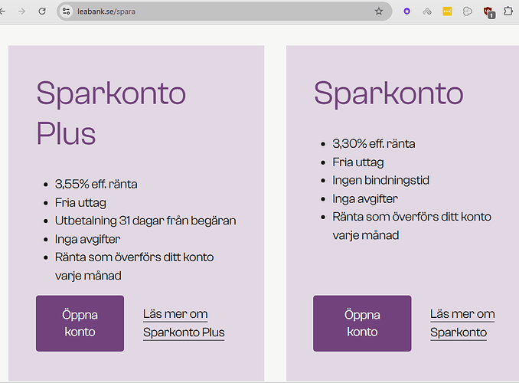
Task: Open site information icon in address bar
Action: tap(67, 11)
